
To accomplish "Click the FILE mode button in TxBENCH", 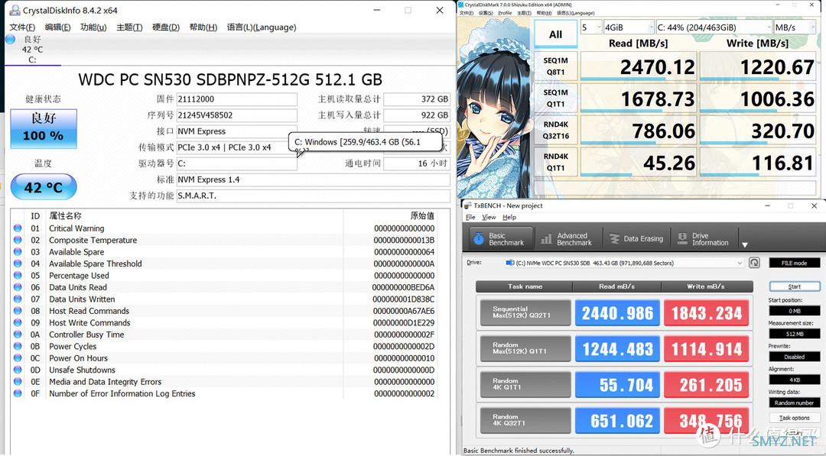I will (795, 263).
